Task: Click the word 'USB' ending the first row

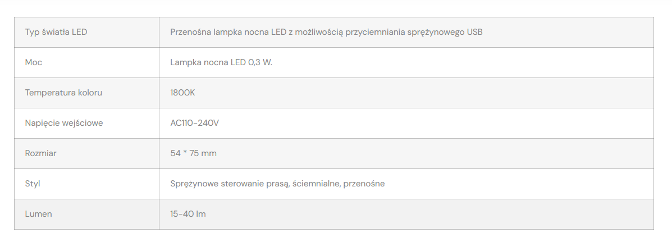Action: tap(474, 32)
